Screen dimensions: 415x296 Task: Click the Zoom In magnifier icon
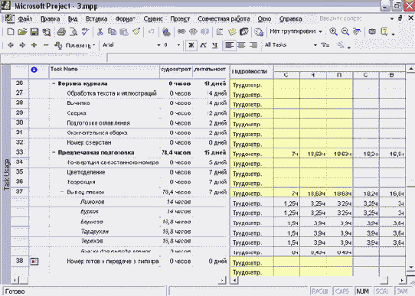[333, 31]
